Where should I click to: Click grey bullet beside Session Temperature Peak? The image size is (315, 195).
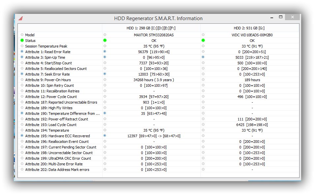[22, 46]
